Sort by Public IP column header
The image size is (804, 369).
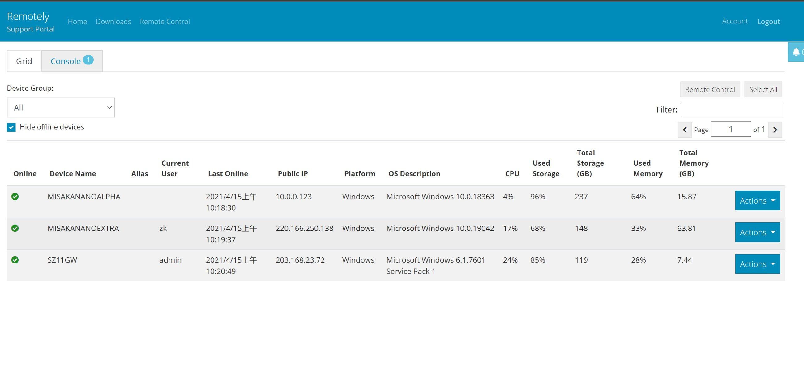pyautogui.click(x=293, y=173)
